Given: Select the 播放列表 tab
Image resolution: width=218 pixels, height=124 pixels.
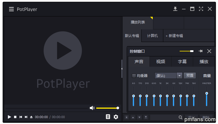Looking at the screenshot, I should tap(138, 22).
